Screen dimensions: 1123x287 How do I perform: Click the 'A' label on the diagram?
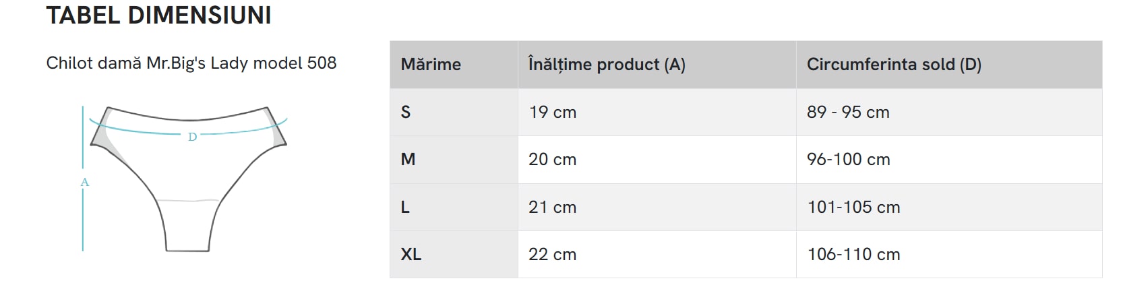(84, 182)
